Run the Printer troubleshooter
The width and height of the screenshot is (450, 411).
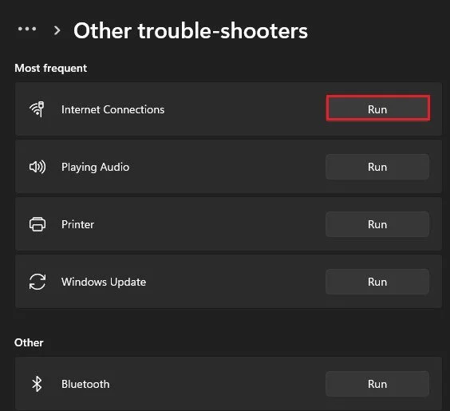[x=377, y=224]
